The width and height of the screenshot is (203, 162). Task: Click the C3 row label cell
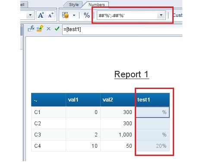coord(48,135)
